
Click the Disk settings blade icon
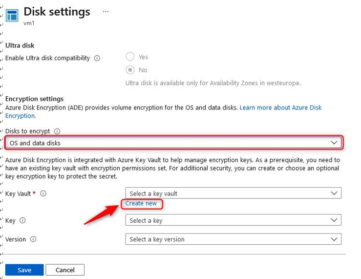12,15
